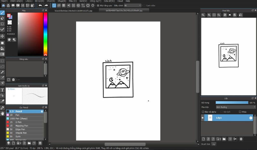The width and height of the screenshot is (257, 150).
Task: Open Lớp1 layer settings gear
Action: pyautogui.click(x=251, y=118)
